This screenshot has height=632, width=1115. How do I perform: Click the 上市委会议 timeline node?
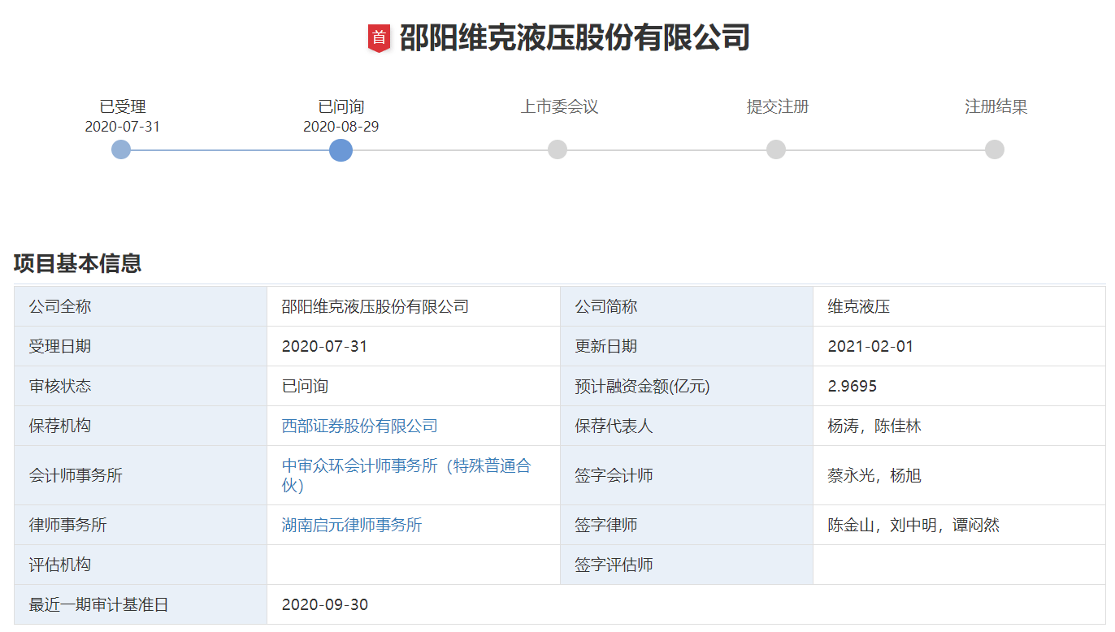click(x=557, y=149)
